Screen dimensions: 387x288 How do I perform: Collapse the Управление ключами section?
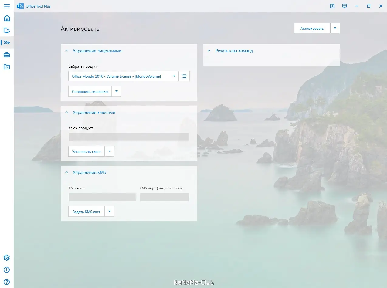point(66,112)
